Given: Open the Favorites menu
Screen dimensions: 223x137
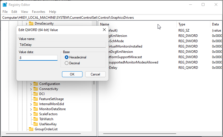Looking at the screenshot, I should coord(38,12).
